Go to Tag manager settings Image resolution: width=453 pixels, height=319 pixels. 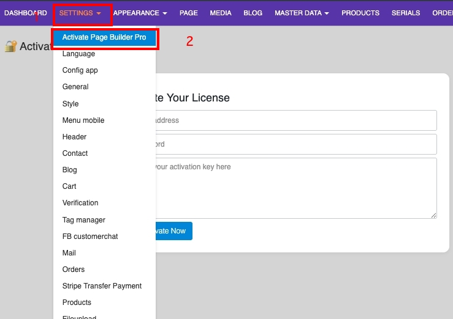(83, 220)
